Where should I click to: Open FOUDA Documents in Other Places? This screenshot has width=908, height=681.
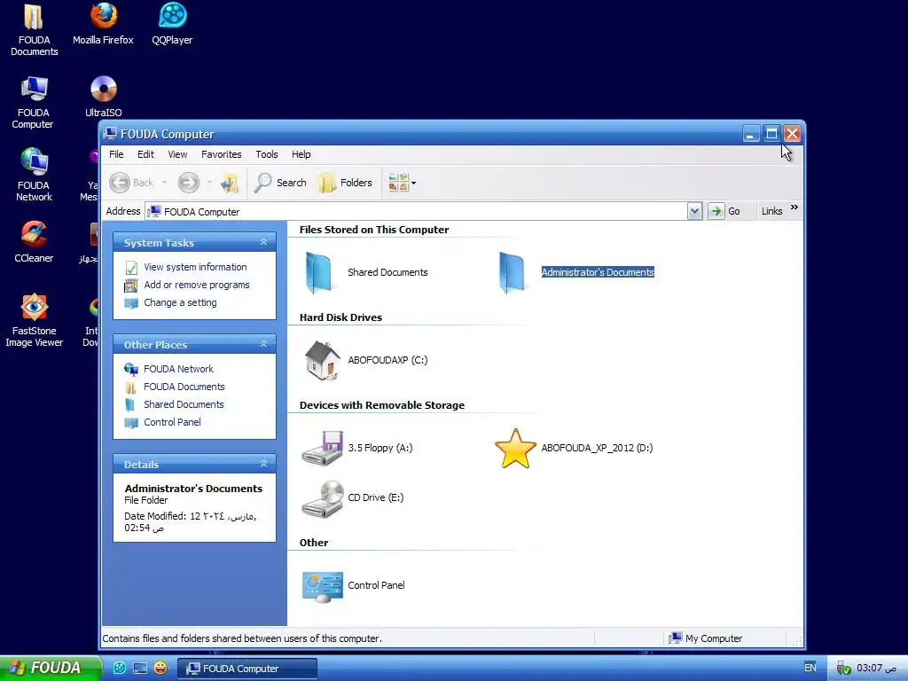point(184,387)
